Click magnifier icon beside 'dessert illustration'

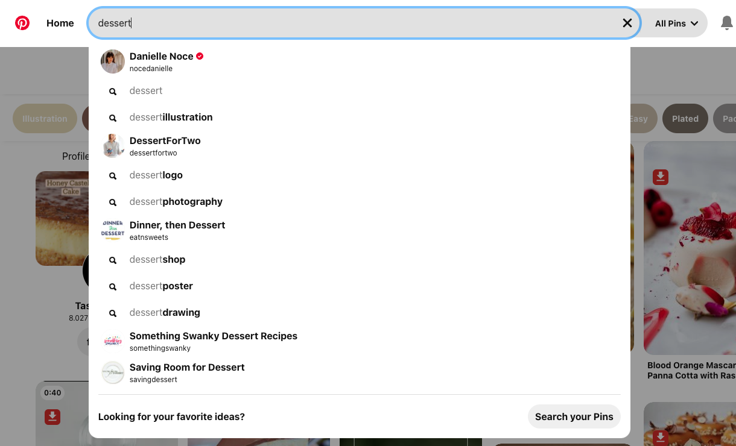point(113,118)
